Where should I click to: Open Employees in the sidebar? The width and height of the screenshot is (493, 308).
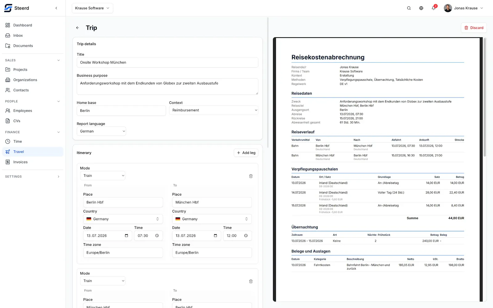click(x=33, y=111)
